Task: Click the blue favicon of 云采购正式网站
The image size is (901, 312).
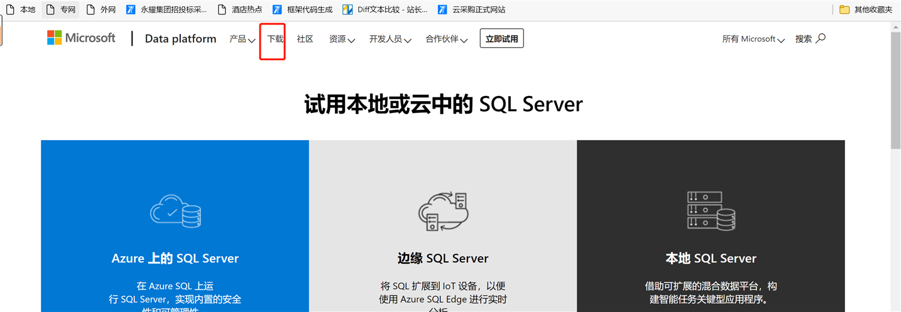Action: tap(442, 9)
